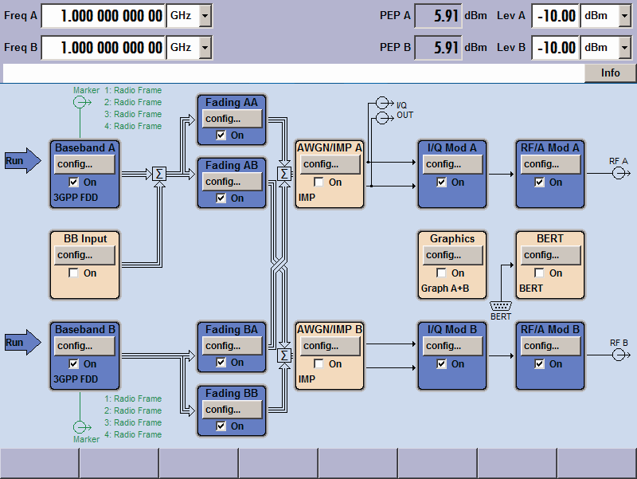This screenshot has width=637, height=479.
Task: Click the green Marker icon above Baseband A
Action: click(x=80, y=102)
